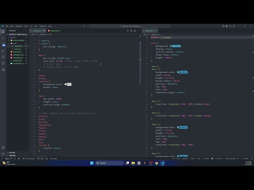The image size is (254, 190).
Task: Click the #fff white color swatch in _reset.scss
Action: click(x=65, y=84)
